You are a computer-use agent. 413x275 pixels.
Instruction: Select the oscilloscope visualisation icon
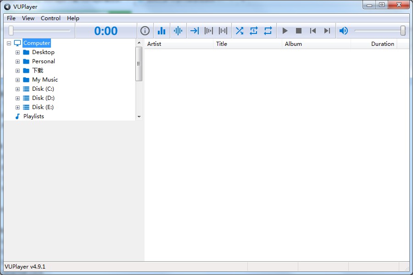coord(178,31)
